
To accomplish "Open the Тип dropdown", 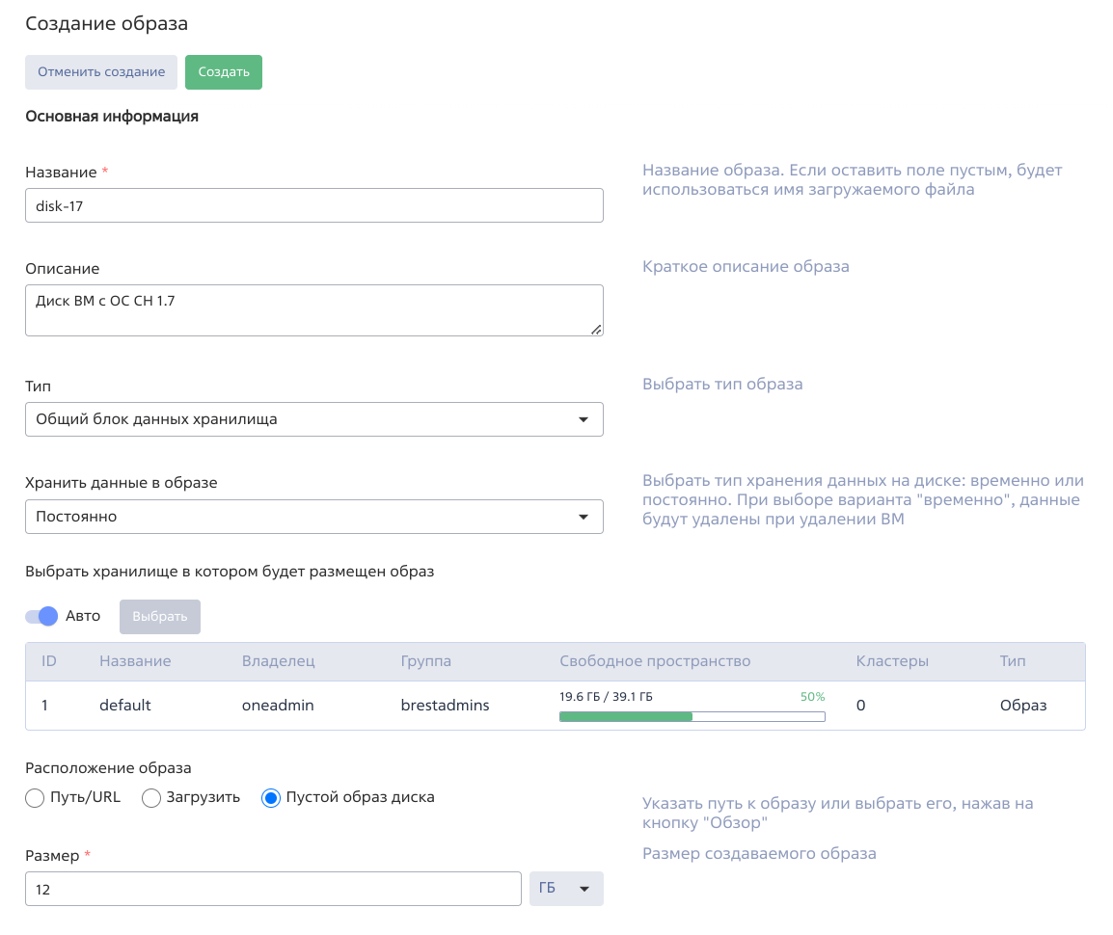I will (313, 419).
